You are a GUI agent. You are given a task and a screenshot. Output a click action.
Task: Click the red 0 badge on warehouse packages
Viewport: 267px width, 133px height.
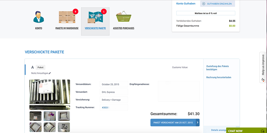coord(75,11)
